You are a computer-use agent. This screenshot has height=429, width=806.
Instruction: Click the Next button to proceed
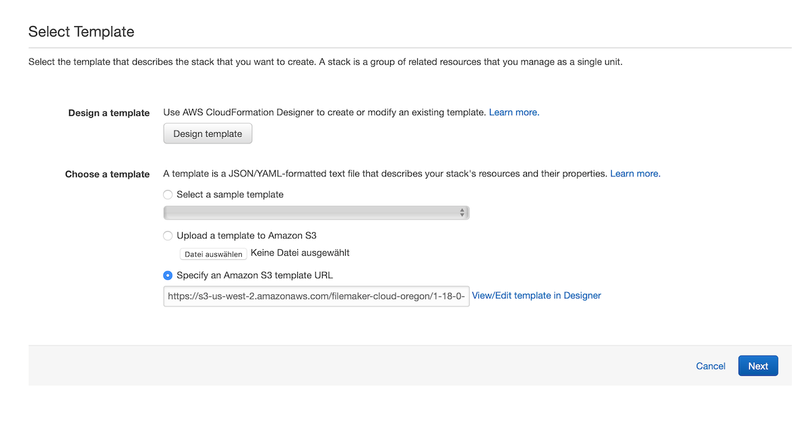coord(757,366)
